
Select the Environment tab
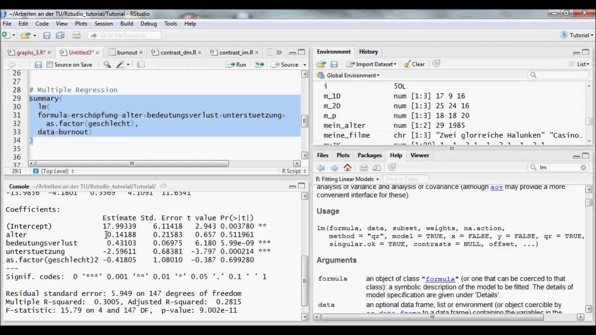coord(334,52)
